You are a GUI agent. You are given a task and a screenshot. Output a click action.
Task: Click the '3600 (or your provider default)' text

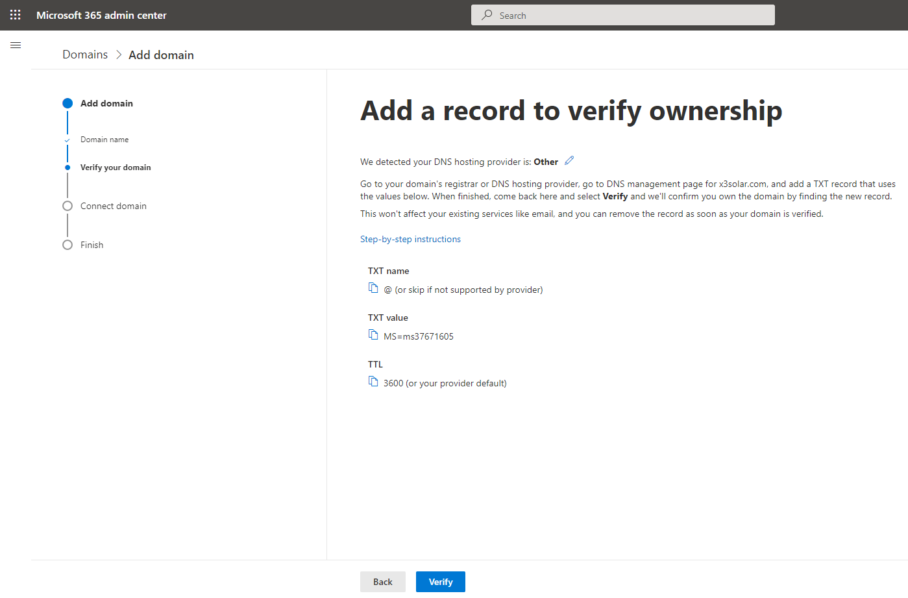[x=445, y=383]
